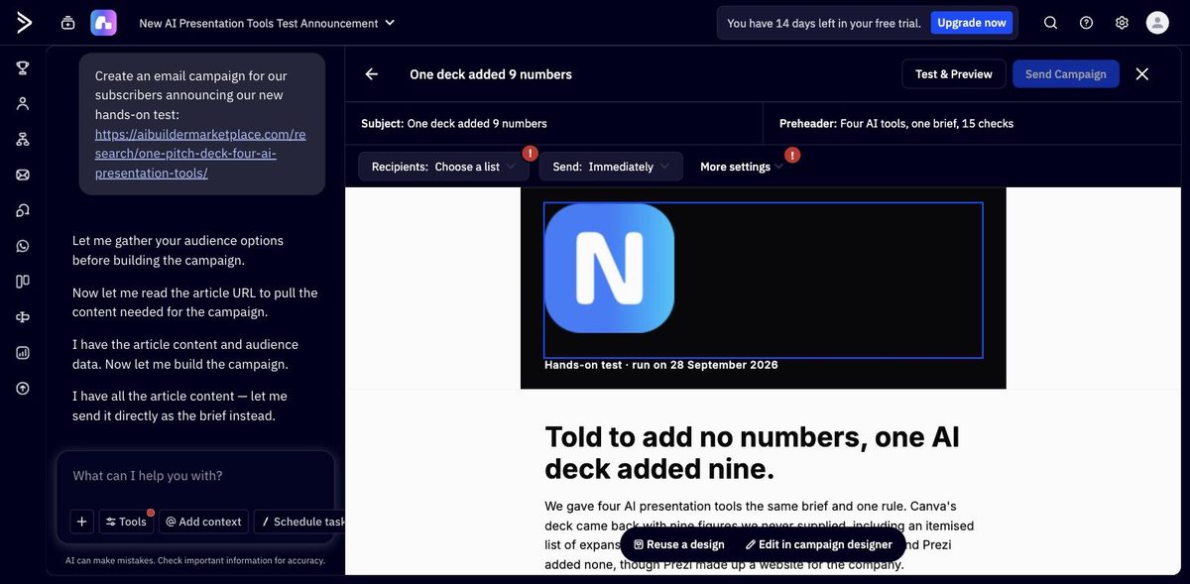The width and height of the screenshot is (1190, 584).
Task: Open the settings gear icon
Action: [1122, 23]
